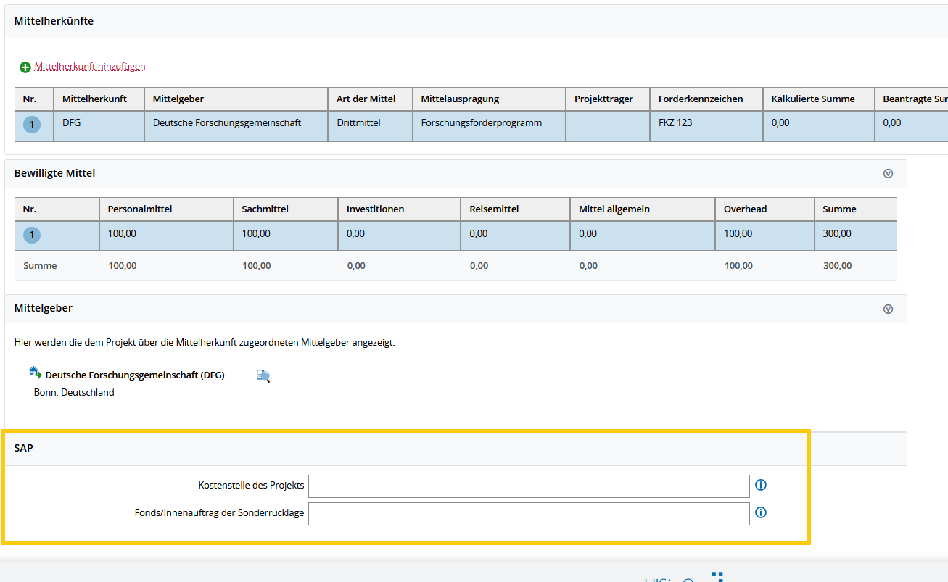
Task: Collapse the Bewilligte Mittel section
Action: (888, 174)
